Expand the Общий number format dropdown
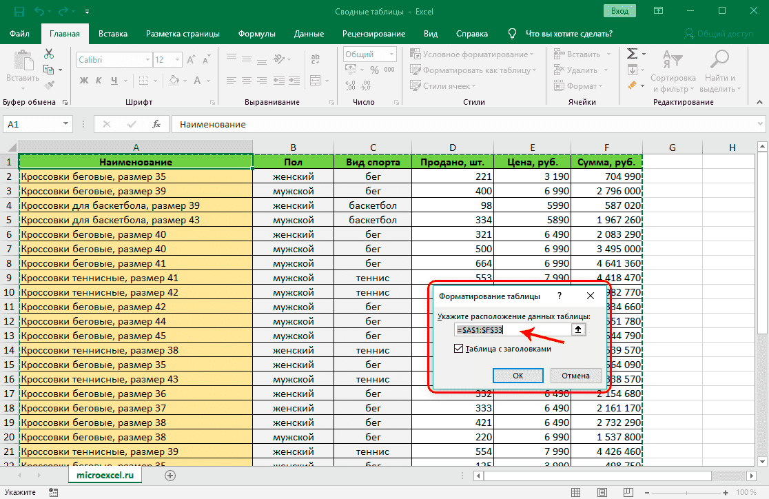Screen dimensions: 769x499 (x=391, y=54)
